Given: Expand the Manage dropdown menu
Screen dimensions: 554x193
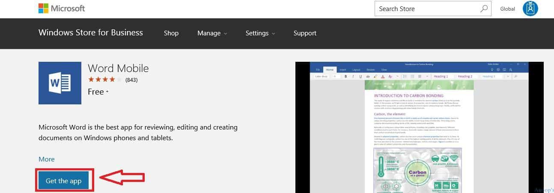Looking at the screenshot, I should coord(212,33).
